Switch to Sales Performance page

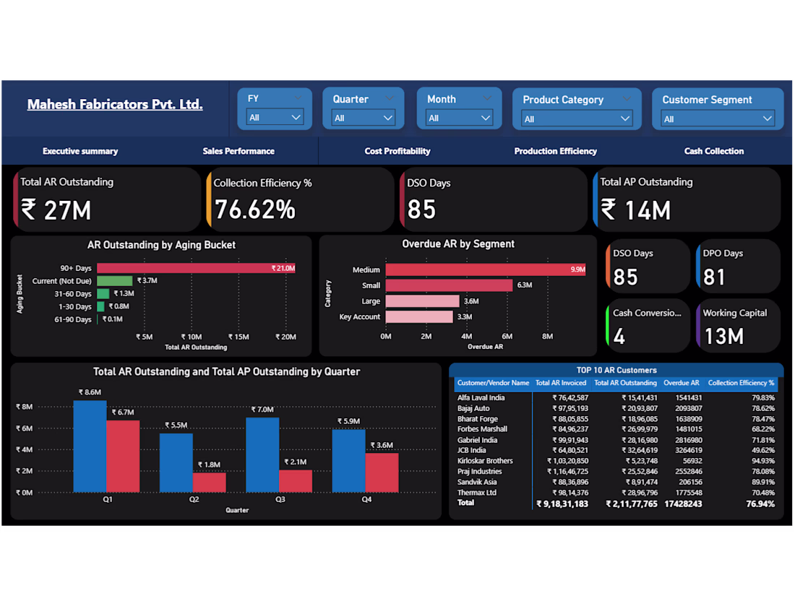(x=239, y=151)
